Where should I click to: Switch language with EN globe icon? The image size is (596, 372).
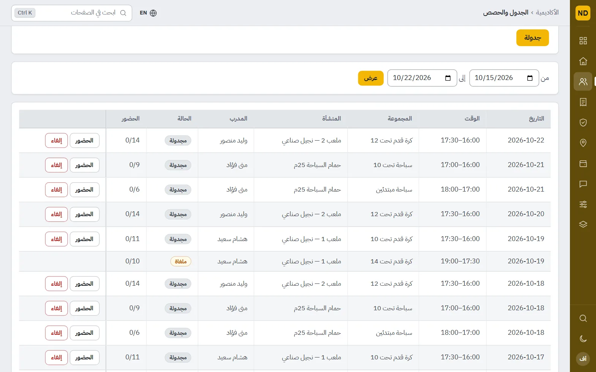click(148, 13)
